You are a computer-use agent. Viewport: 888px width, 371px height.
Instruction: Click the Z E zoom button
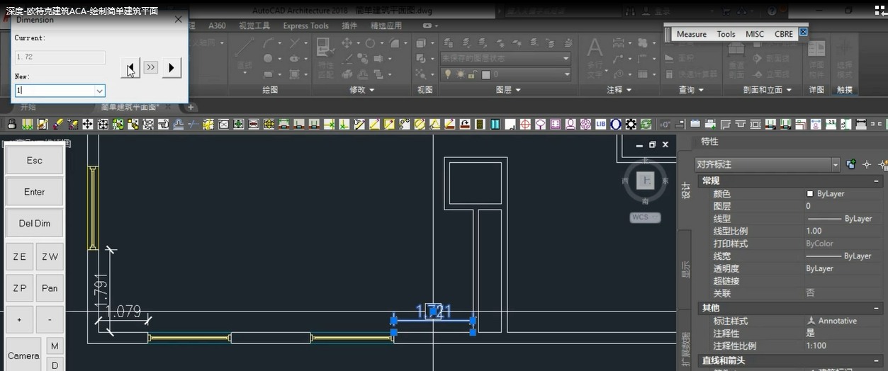click(x=19, y=256)
